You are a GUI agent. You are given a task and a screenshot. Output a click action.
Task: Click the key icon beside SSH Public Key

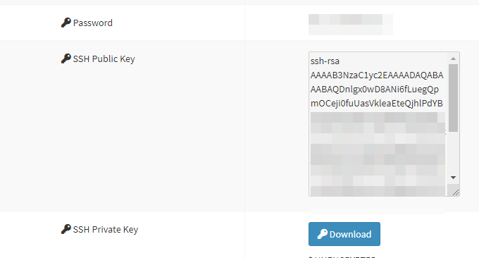[x=66, y=59]
